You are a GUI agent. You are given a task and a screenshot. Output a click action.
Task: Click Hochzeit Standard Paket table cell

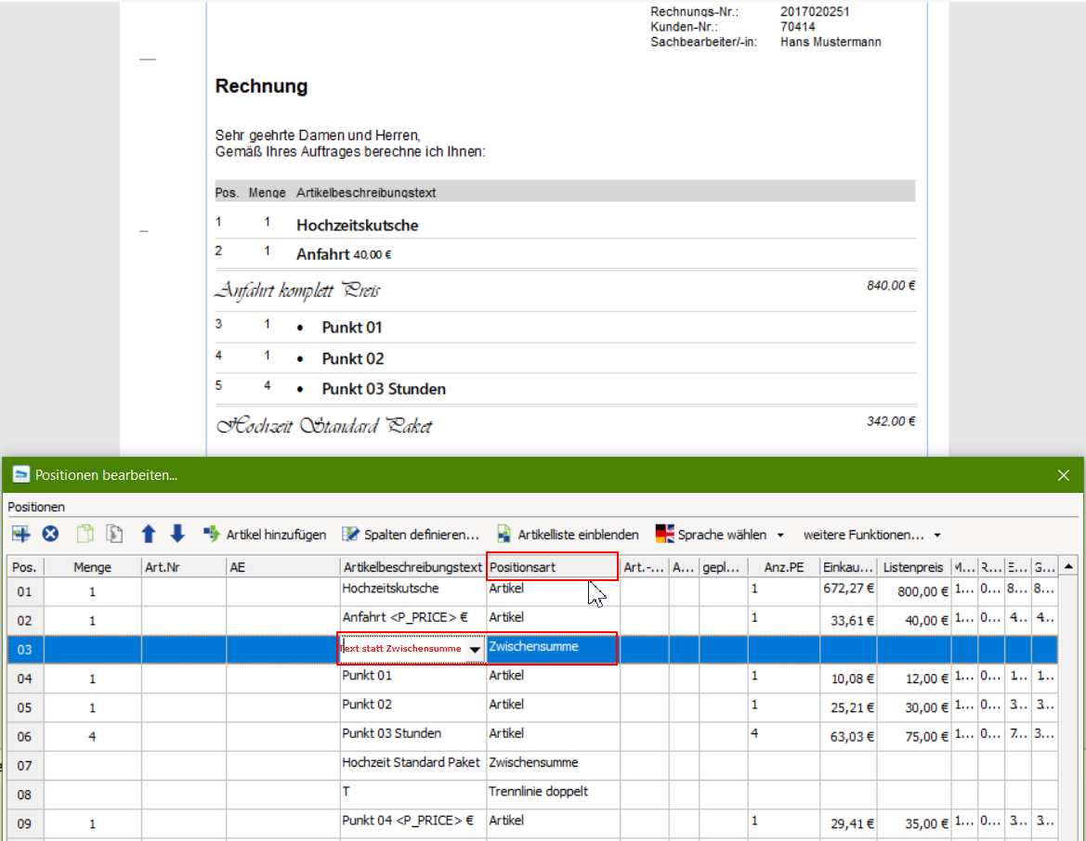pyautogui.click(x=412, y=766)
